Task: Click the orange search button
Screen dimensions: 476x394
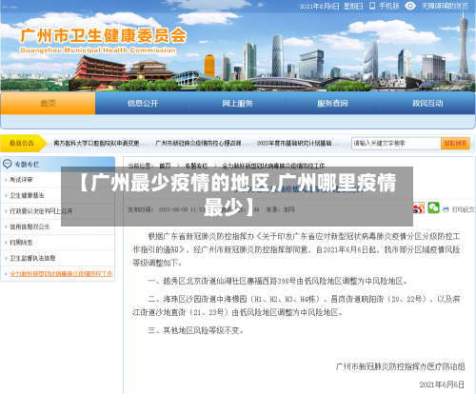Action: click(x=455, y=144)
